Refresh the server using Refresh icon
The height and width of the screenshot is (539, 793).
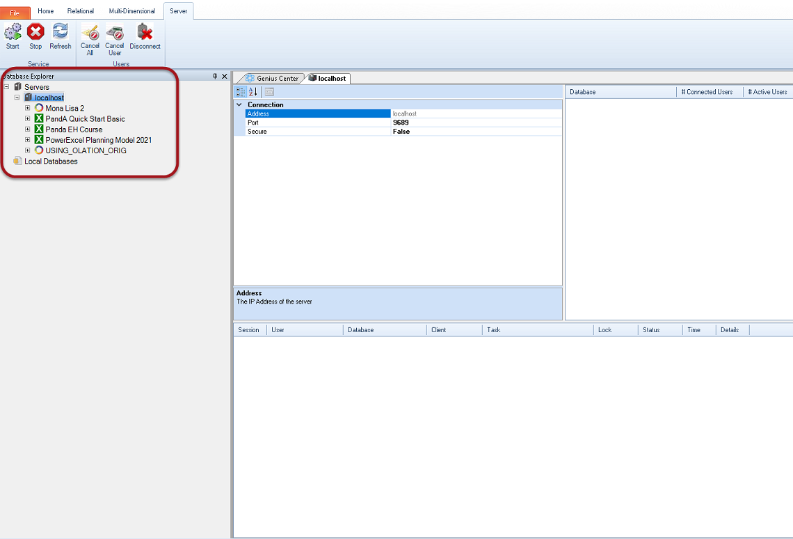pos(60,33)
